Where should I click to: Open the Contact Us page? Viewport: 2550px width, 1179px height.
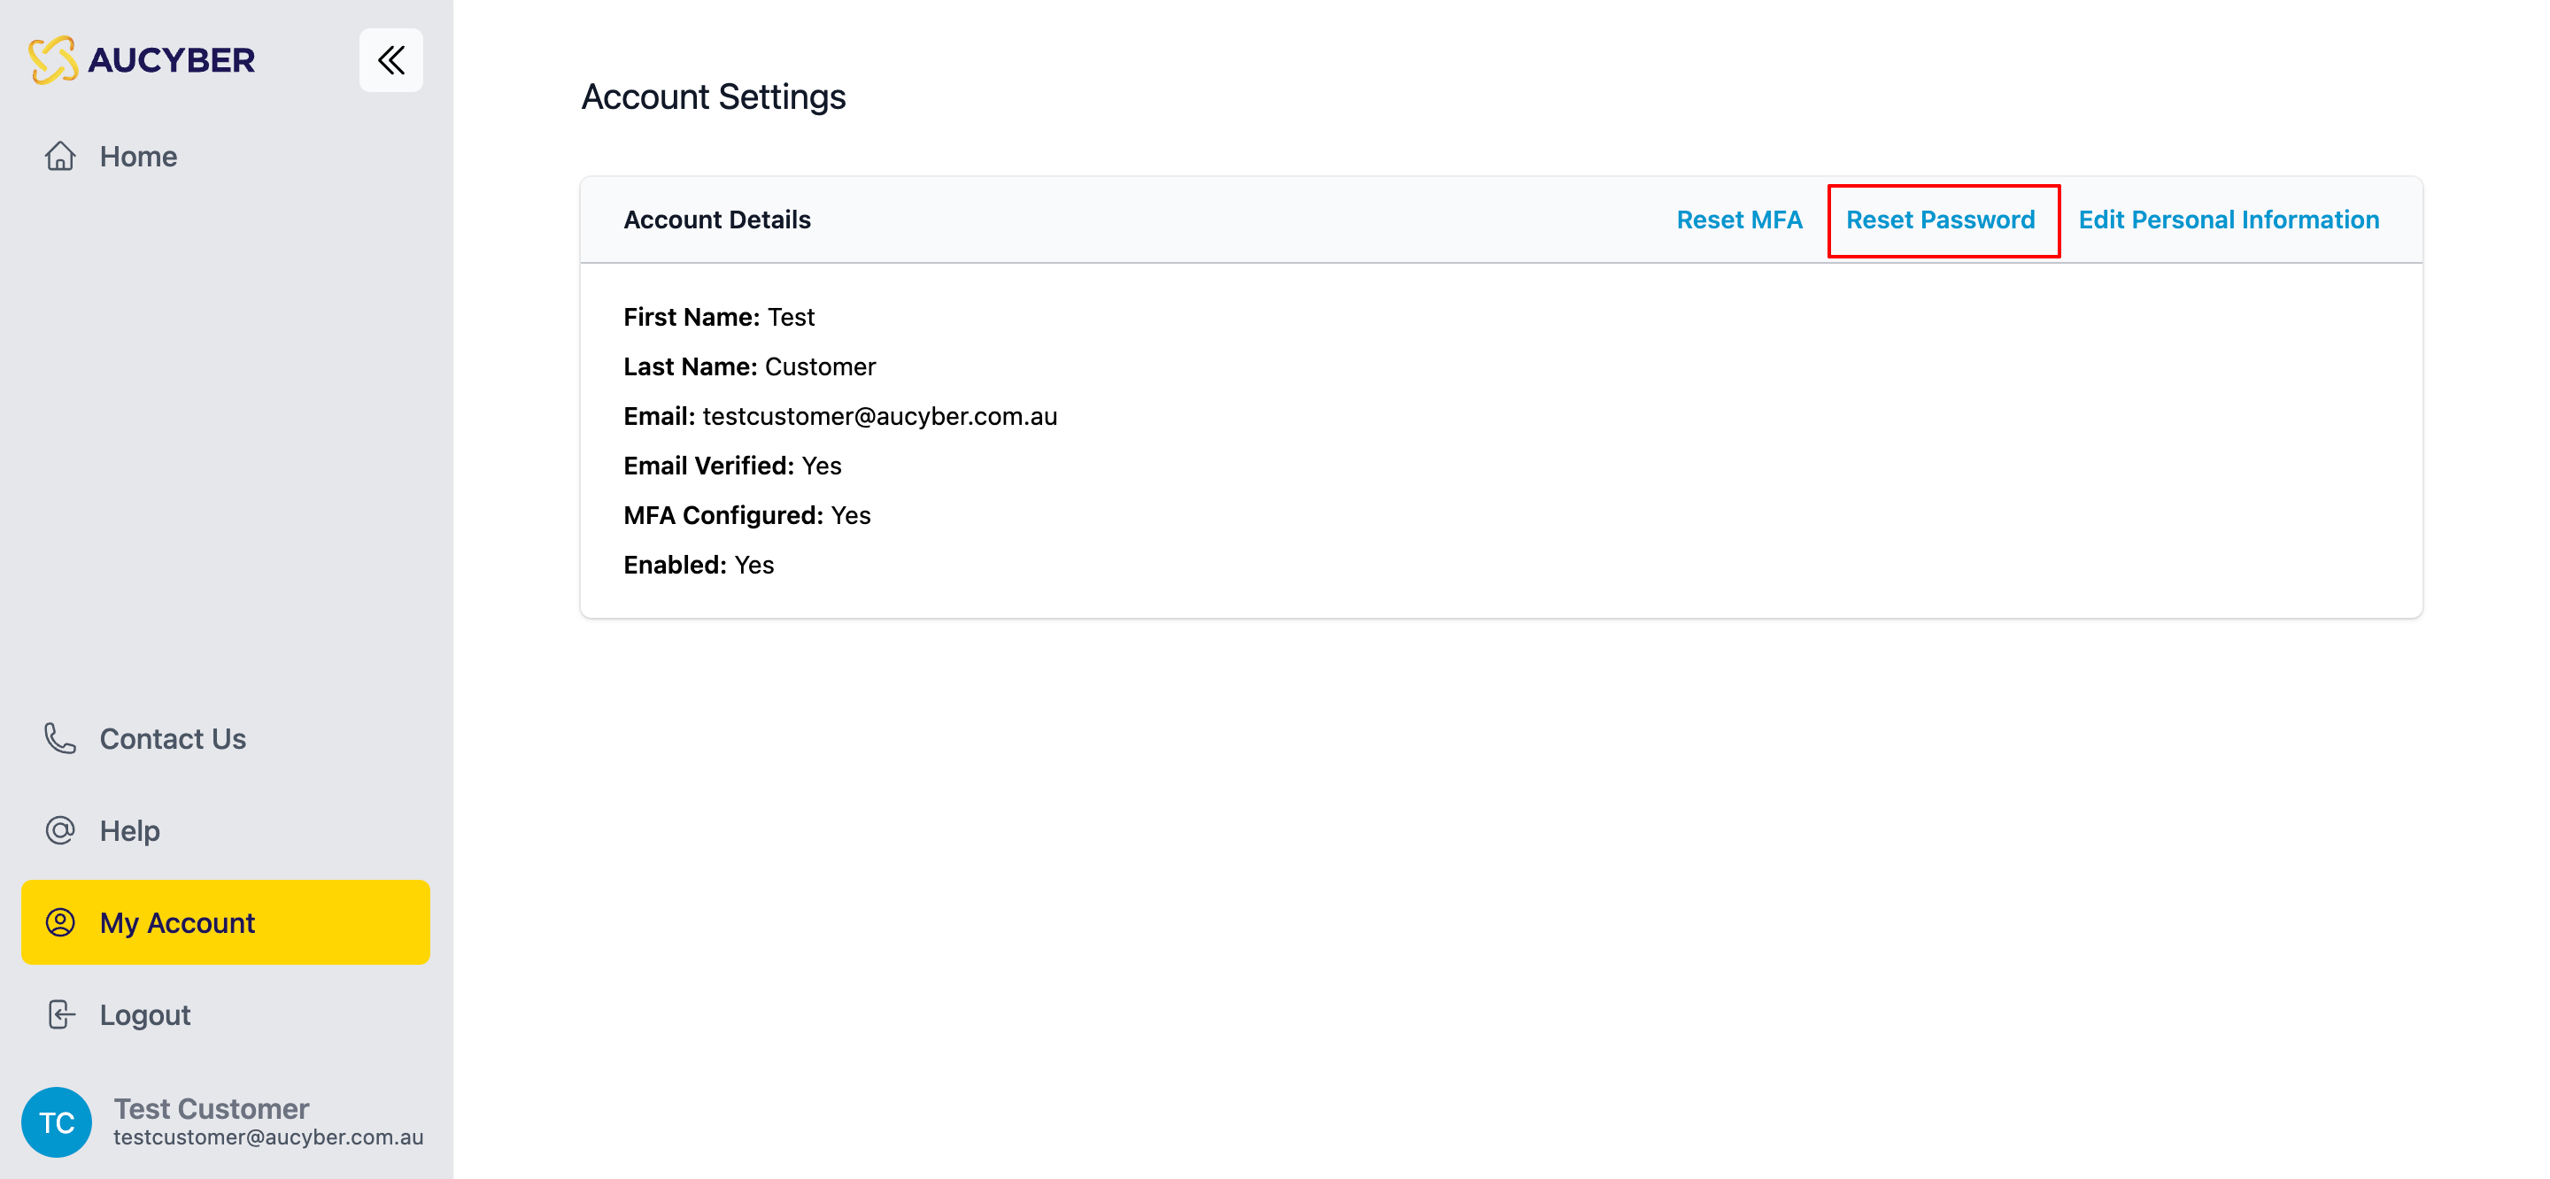pos(174,738)
